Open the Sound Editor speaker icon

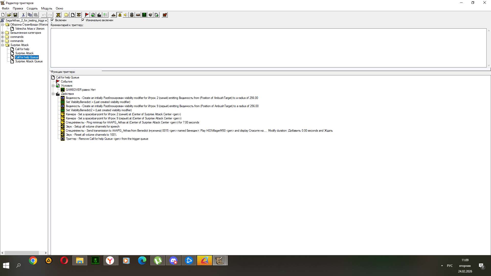tap(126, 15)
